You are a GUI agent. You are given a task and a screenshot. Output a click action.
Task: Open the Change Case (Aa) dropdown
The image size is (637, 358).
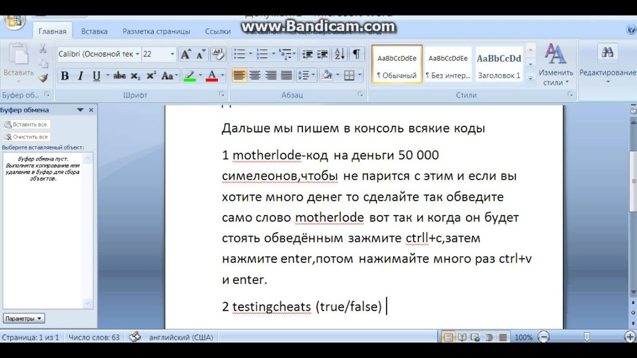click(170, 76)
